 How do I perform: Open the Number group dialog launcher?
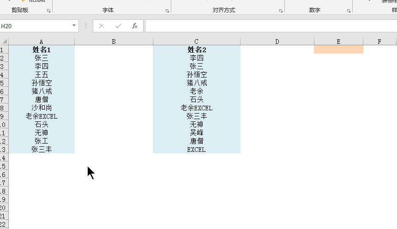coord(349,11)
